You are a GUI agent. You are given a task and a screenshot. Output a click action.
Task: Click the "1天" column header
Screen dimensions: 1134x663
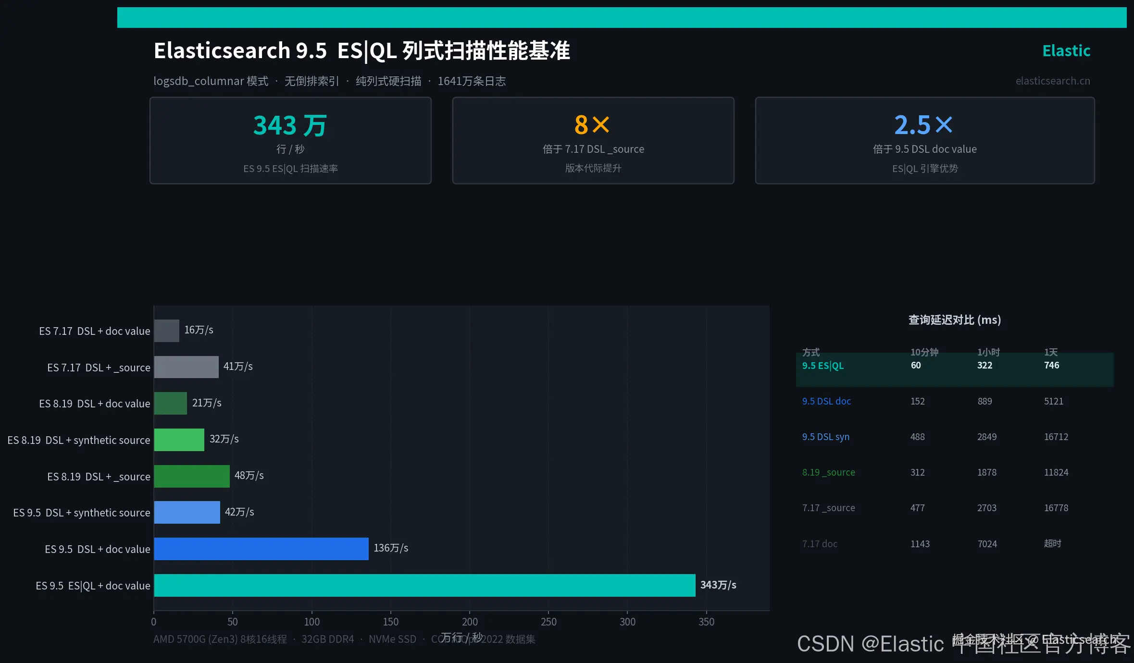1051,352
